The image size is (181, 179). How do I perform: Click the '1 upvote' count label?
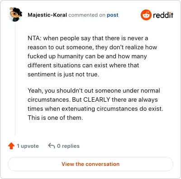28,146
